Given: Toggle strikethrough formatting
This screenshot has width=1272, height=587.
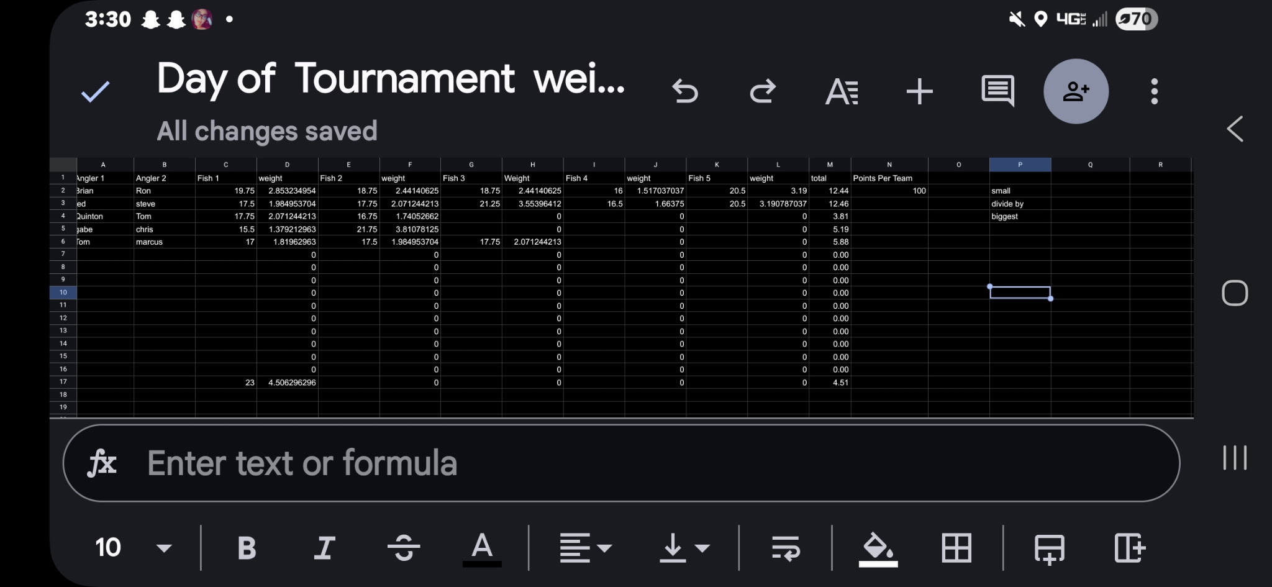Looking at the screenshot, I should tap(404, 548).
